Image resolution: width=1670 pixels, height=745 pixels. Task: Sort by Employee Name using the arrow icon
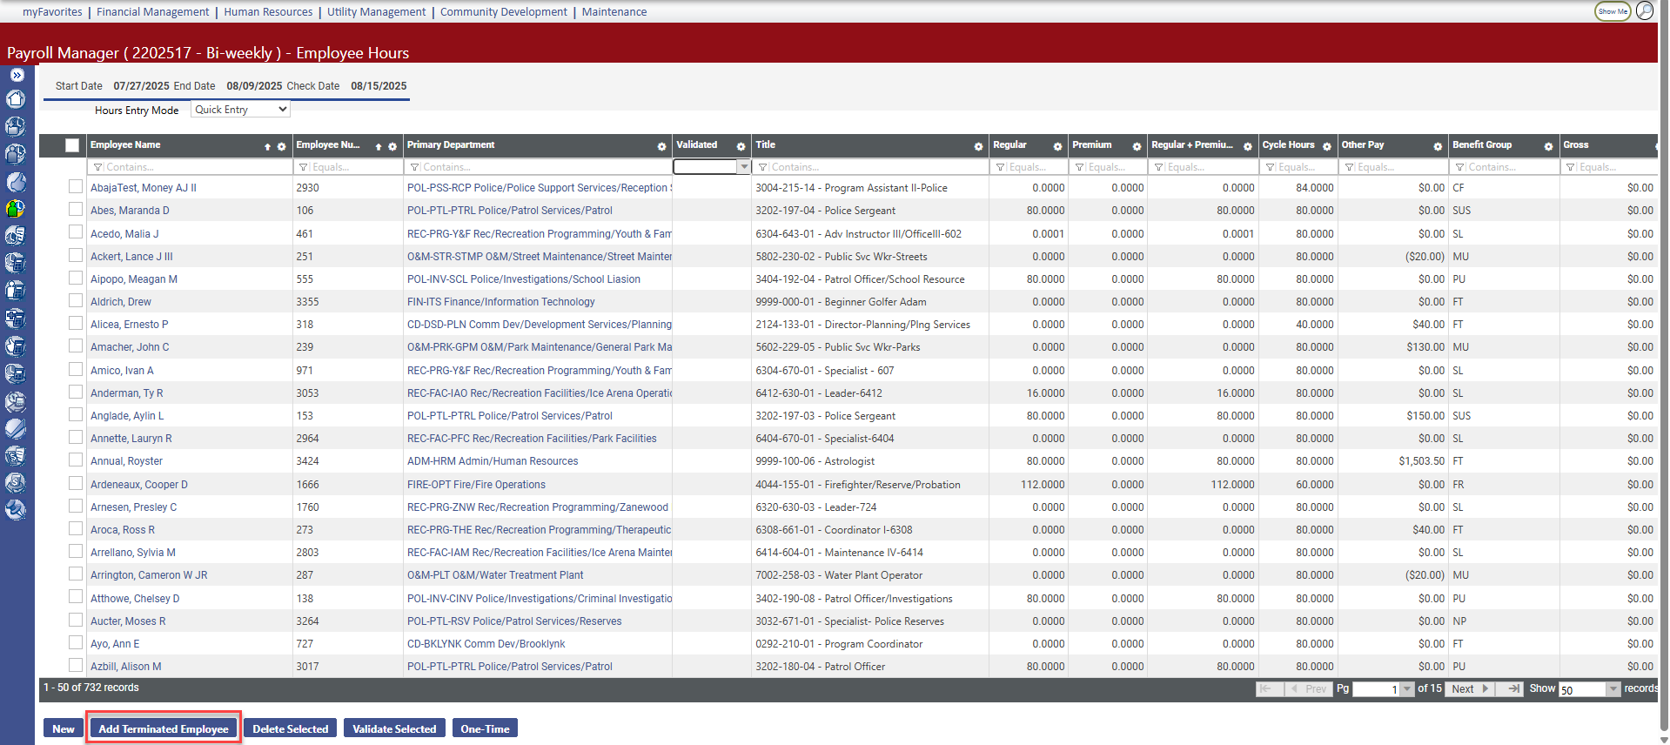267,146
